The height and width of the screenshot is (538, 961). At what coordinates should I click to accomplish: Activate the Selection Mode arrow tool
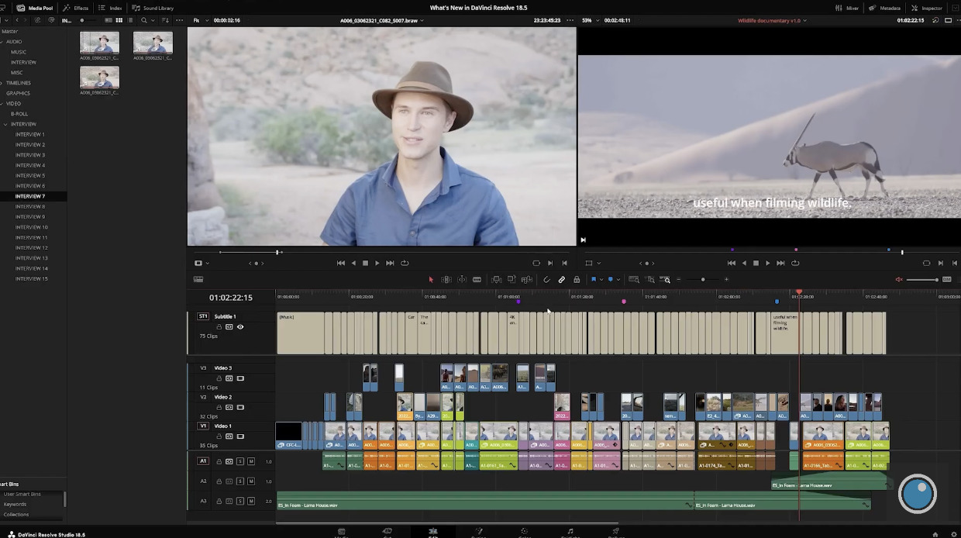point(432,279)
